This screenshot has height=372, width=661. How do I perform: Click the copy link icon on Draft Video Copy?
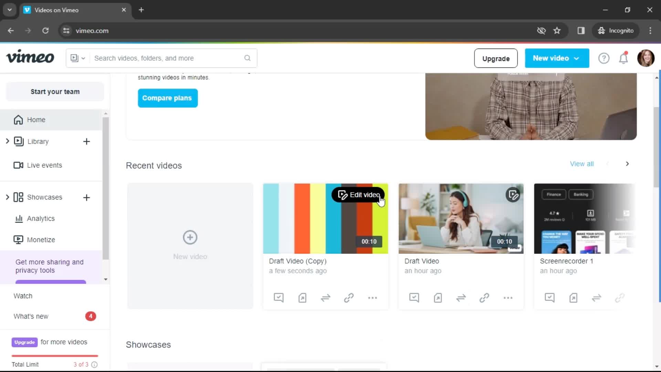[349, 298]
